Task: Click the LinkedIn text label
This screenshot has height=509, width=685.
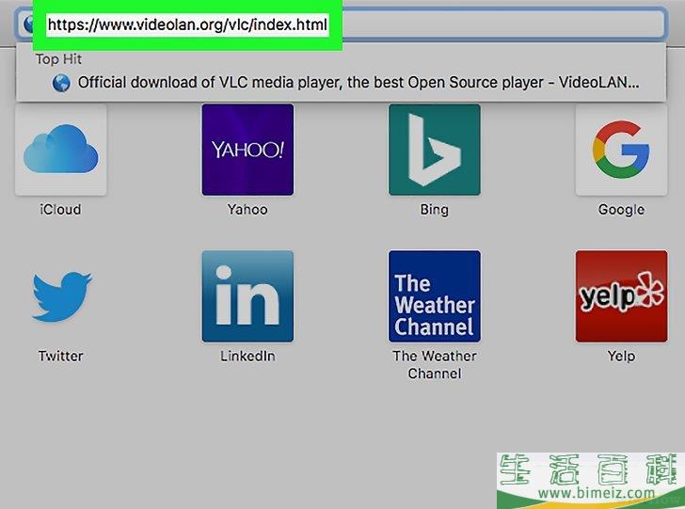Action: tap(247, 357)
